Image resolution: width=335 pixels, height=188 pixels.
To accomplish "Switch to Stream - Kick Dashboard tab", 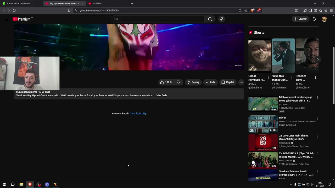I will (x=21, y=3).
